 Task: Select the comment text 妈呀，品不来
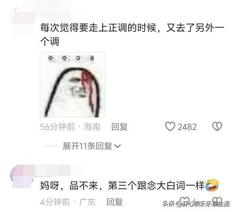pyautogui.click(x=69, y=186)
